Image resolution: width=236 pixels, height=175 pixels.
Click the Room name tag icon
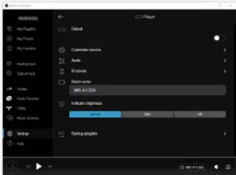pos(62,82)
